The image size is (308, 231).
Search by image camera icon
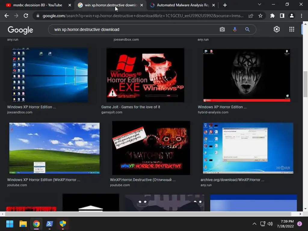[222, 29]
